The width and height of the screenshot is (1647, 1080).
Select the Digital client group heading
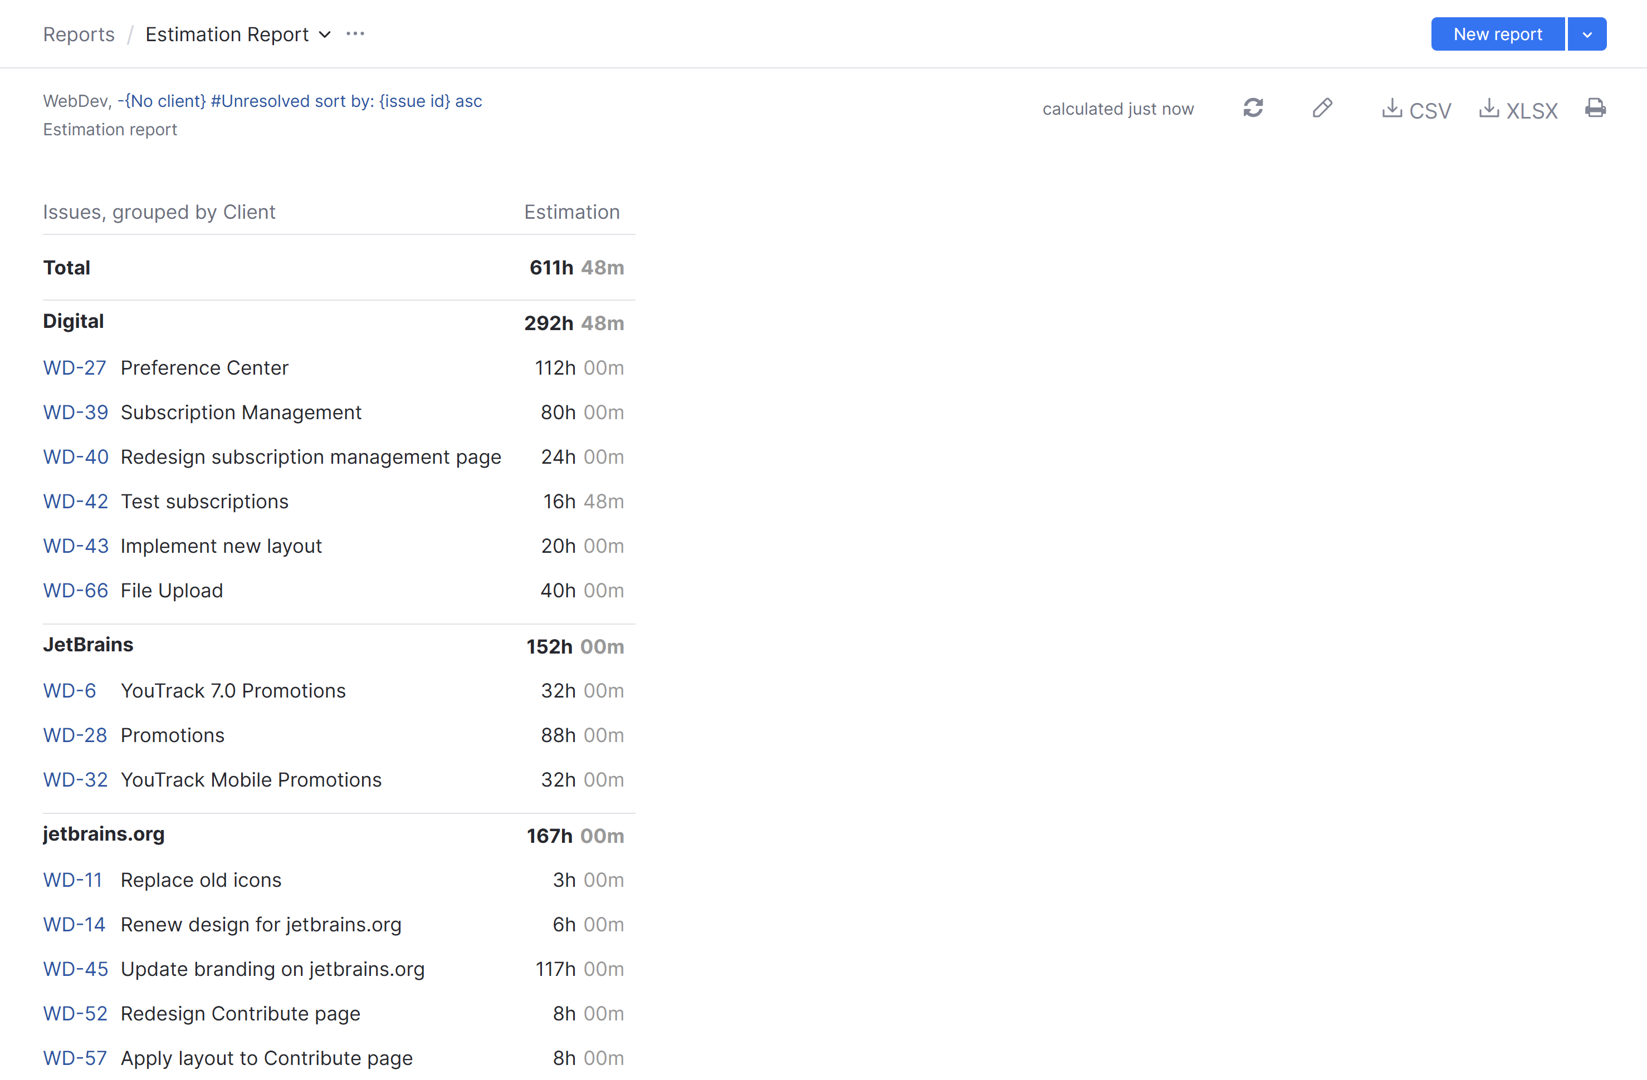[x=74, y=321]
